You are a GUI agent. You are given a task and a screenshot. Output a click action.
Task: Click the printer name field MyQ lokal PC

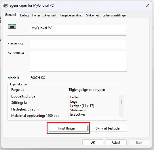coord(78,28)
